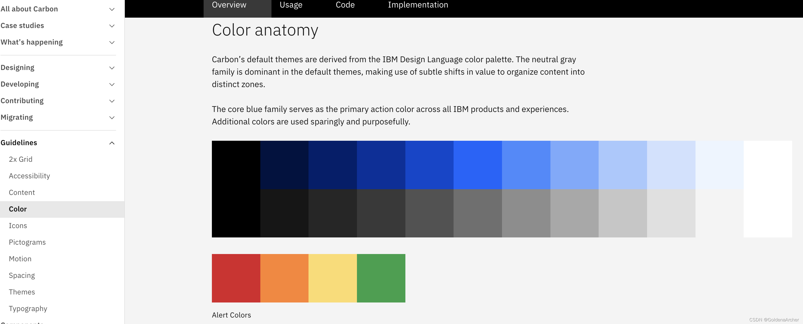Click the tall white swatch in palette
The image size is (803, 324).
pos(768,189)
